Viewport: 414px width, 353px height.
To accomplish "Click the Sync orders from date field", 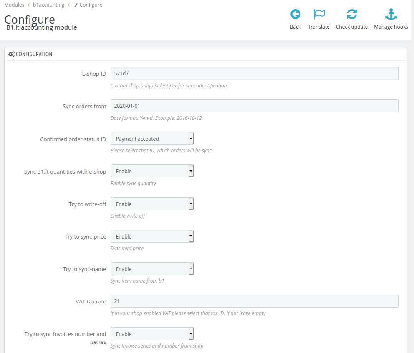I will coord(254,106).
